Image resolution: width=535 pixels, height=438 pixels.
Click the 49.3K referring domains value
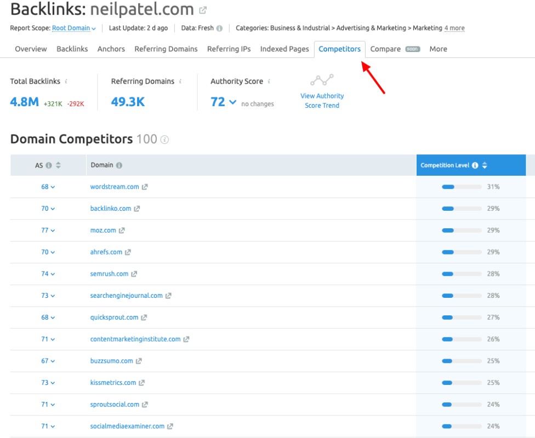click(128, 102)
